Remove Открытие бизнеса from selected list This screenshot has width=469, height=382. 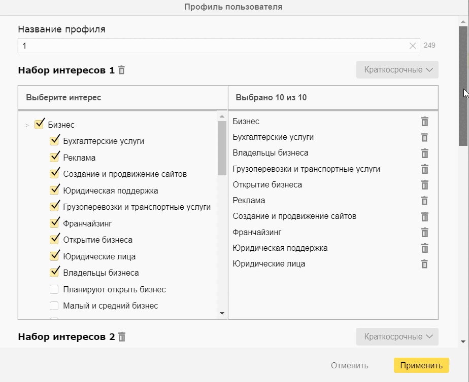[x=424, y=185]
